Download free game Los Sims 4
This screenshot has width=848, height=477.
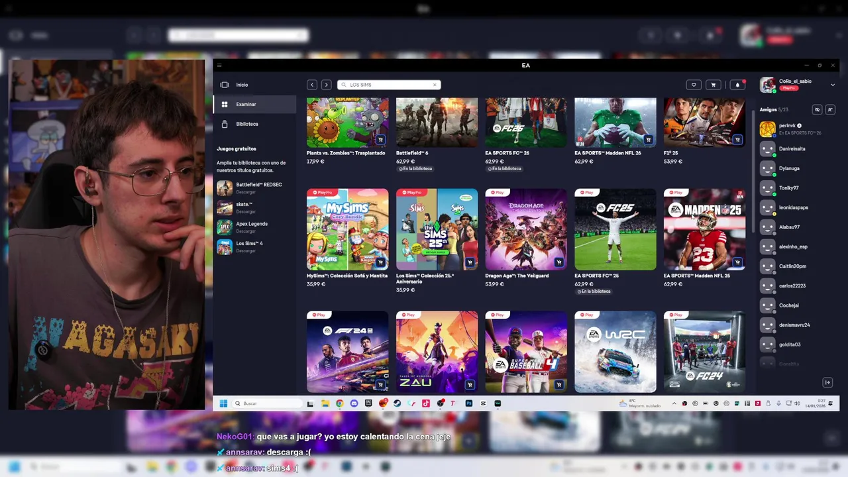[x=254, y=246]
